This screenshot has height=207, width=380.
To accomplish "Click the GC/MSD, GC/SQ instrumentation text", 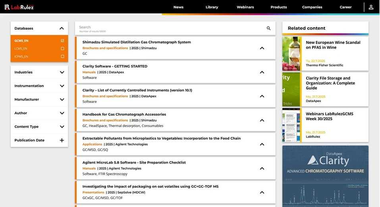I will click(95, 150).
